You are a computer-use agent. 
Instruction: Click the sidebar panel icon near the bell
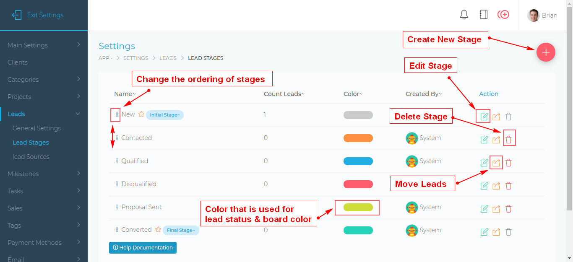[483, 14]
